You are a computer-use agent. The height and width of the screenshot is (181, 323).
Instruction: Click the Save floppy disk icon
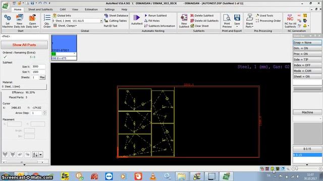(237, 18)
